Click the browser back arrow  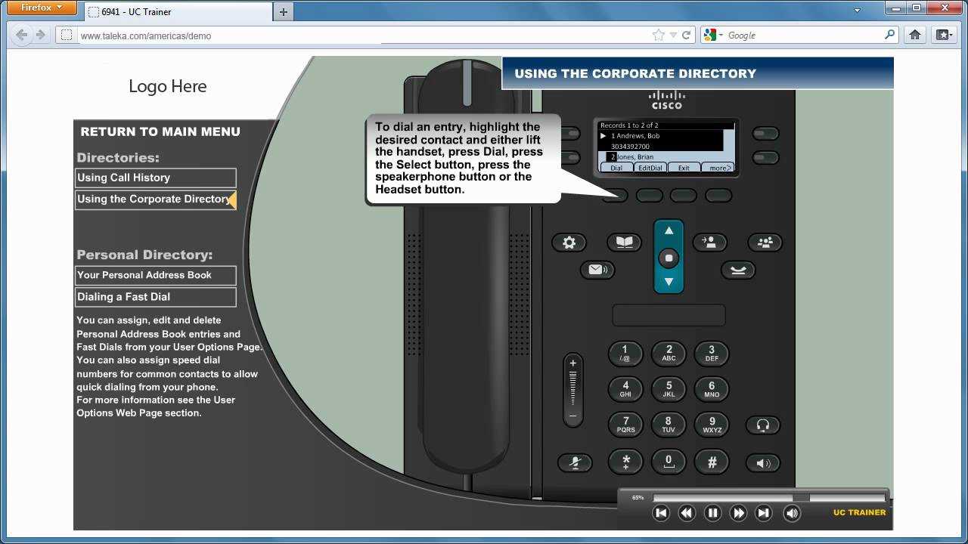tap(21, 35)
